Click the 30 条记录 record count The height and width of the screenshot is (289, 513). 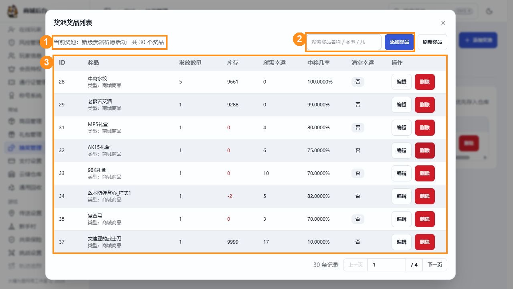(x=326, y=265)
